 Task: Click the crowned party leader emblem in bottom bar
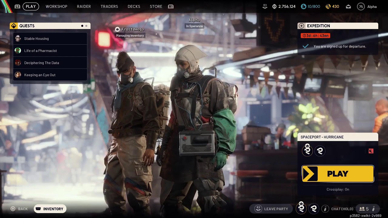[x=301, y=208]
